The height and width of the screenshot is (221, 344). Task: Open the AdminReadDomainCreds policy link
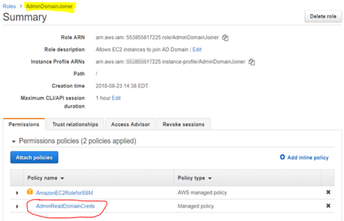point(65,206)
